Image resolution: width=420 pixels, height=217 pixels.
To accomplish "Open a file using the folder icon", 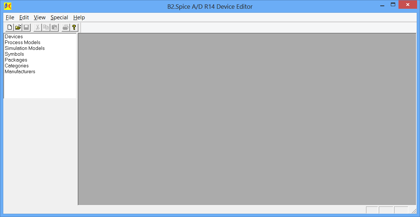I will (18, 27).
